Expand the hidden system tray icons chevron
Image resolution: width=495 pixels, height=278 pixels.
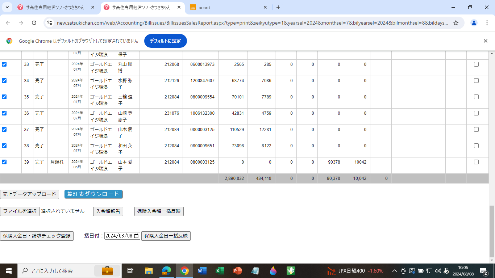coord(395,271)
